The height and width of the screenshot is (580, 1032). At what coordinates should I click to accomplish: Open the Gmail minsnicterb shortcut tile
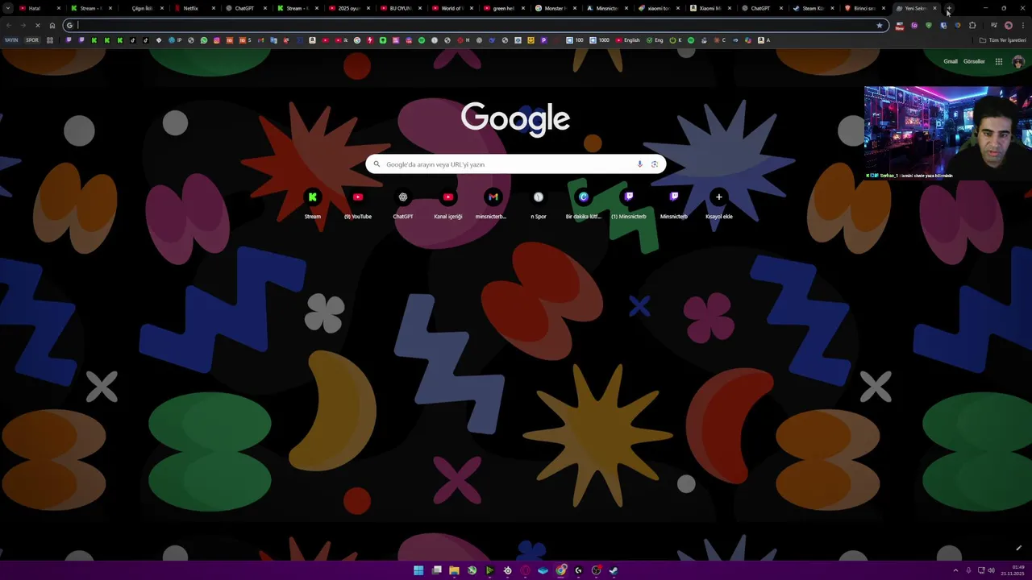coord(493,203)
